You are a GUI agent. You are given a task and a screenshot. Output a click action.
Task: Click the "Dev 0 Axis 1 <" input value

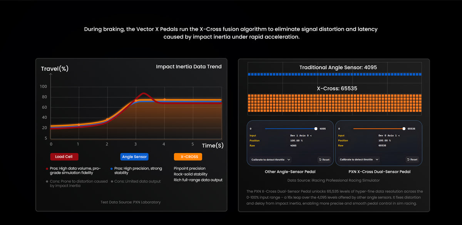point(389,136)
